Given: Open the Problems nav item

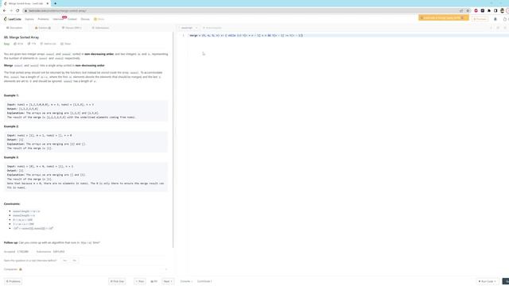Looking at the screenshot, I should [43, 19].
